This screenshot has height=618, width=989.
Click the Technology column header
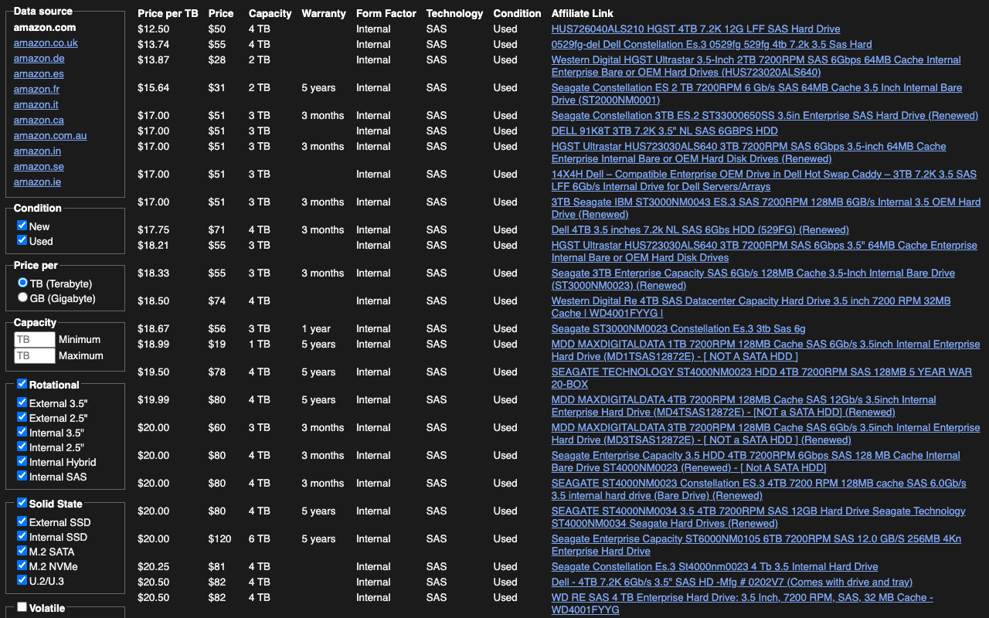tap(454, 13)
